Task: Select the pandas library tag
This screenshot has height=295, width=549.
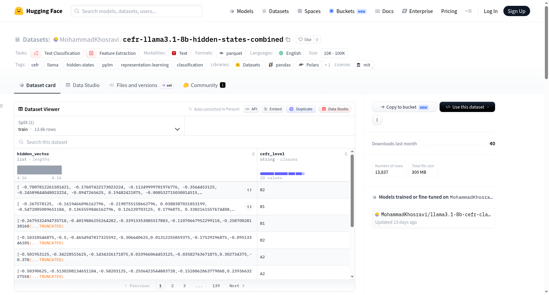Action: tap(280, 65)
